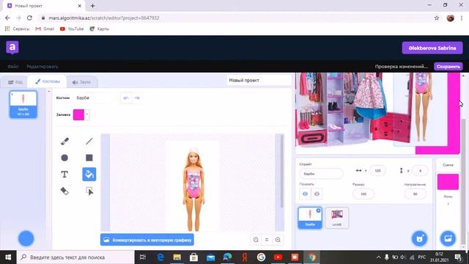Edit the sprite y coordinate field

(420, 171)
